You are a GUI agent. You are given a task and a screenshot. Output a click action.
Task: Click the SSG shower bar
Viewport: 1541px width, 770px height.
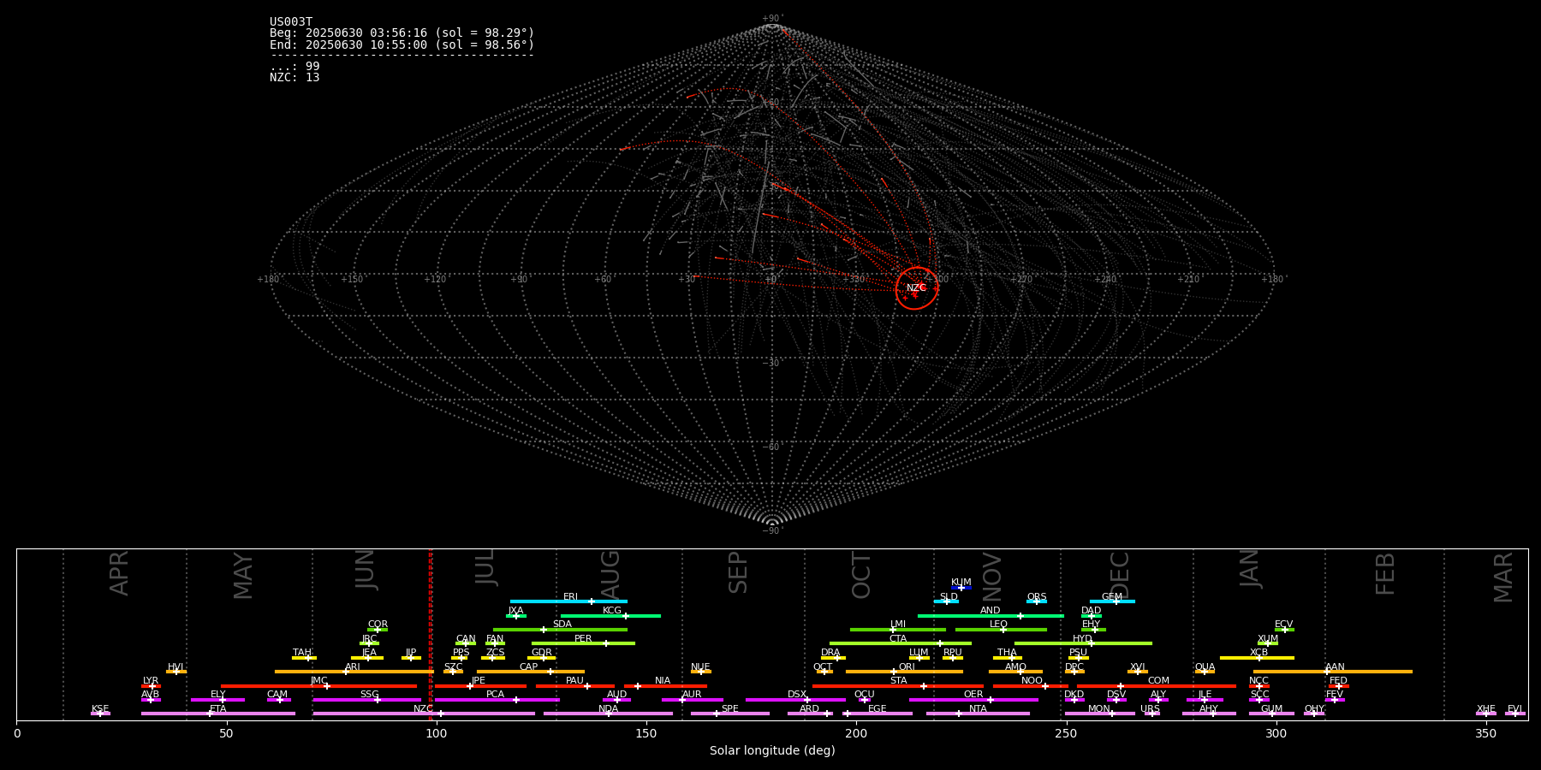[x=367, y=700]
